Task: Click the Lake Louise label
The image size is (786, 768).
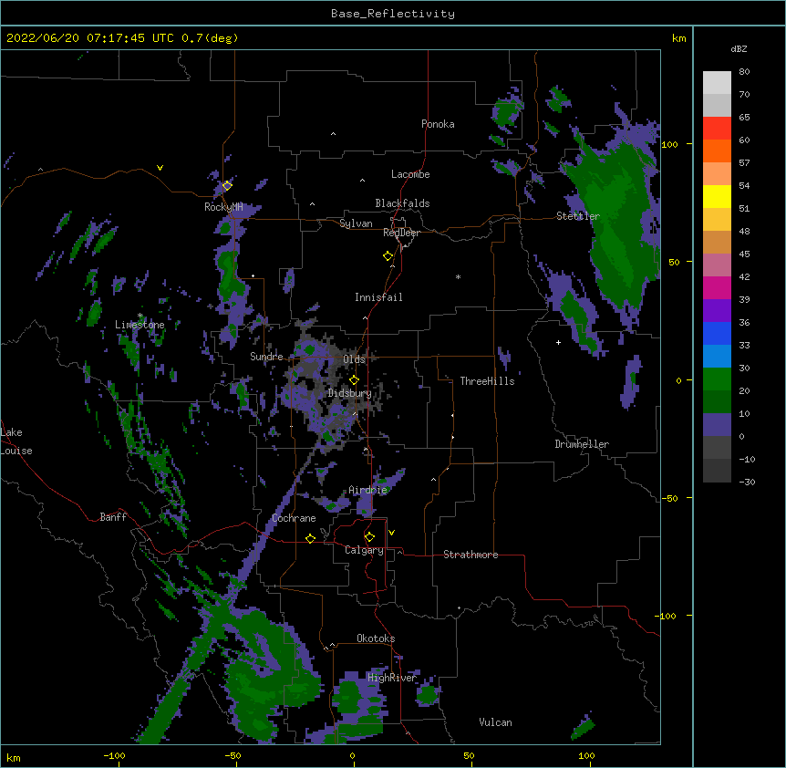Action: point(16,441)
